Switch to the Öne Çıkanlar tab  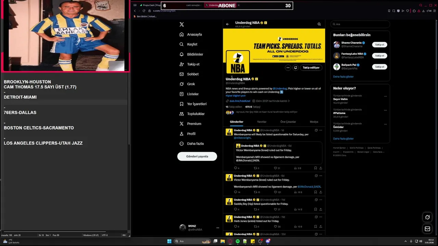click(x=288, y=122)
